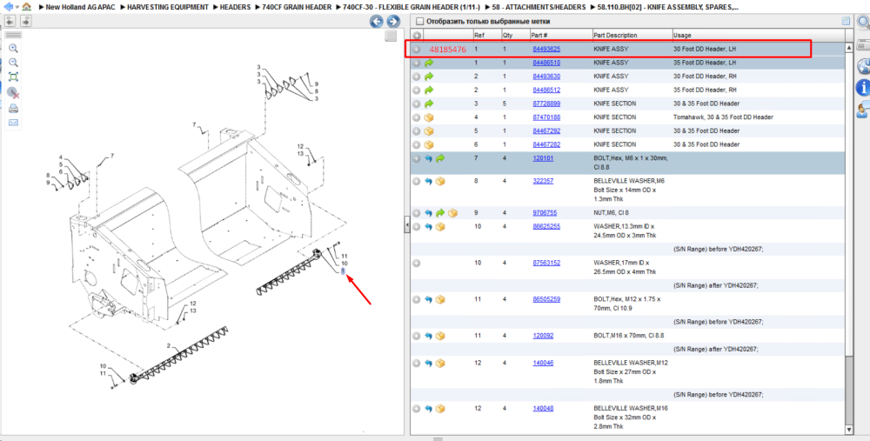Image resolution: width=870 pixels, height=441 pixels.
Task: Select 'NUT,M6, Cl 8' description cell
Action: coord(611,213)
